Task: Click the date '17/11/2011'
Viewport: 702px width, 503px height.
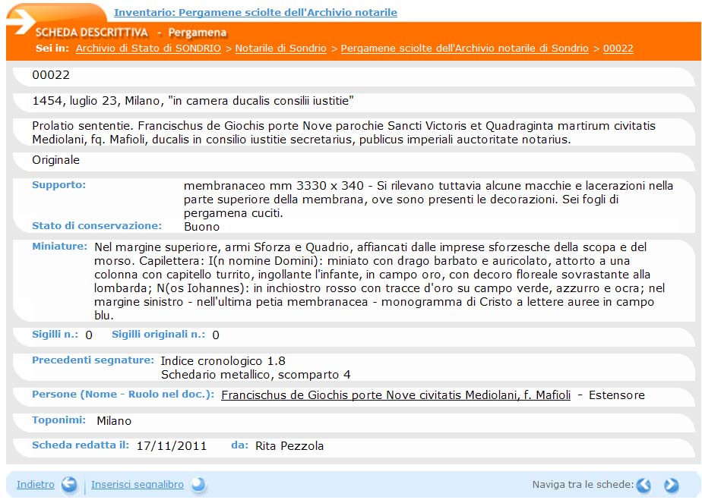Action: 172,446
